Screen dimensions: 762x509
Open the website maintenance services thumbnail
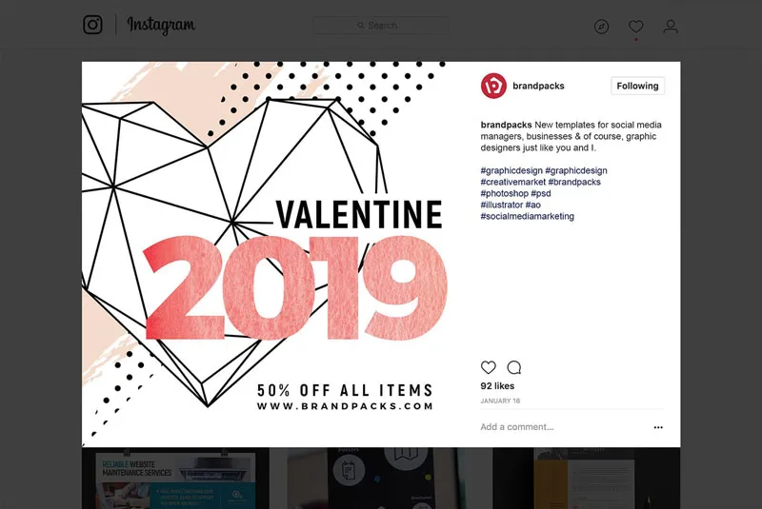pos(175,478)
